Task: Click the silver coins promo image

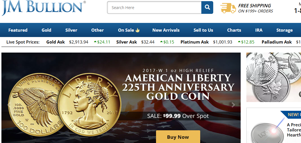Action: [x=274, y=77]
